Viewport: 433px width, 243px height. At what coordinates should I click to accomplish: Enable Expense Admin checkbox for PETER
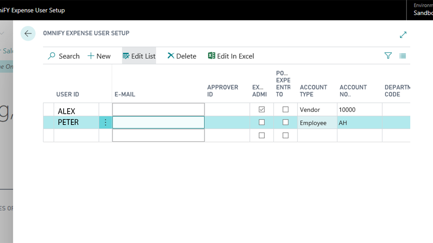261,122
